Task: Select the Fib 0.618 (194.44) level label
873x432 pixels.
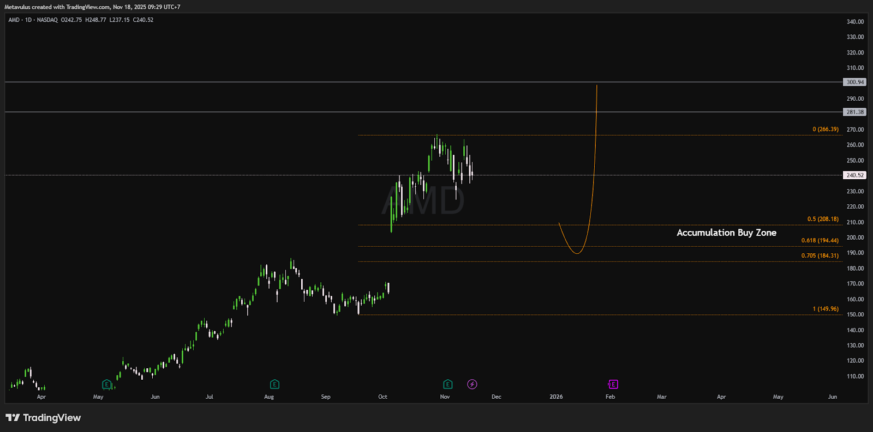Action: tap(820, 241)
